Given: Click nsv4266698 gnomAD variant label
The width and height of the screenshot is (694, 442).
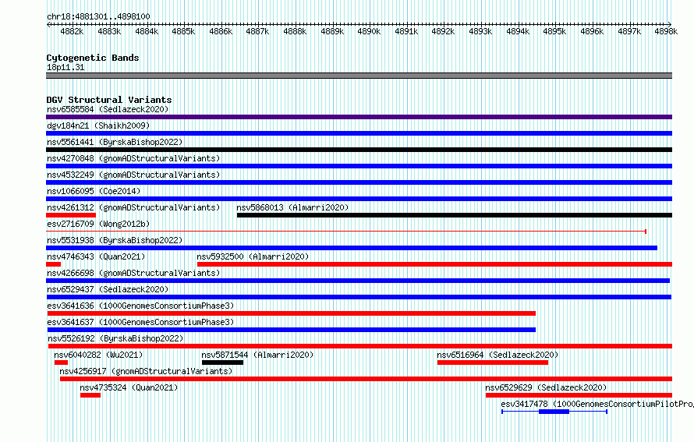Looking at the screenshot, I should [133, 273].
